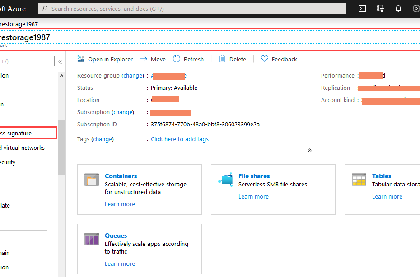Open the settings gear icon
The image size is (420, 277).
(x=416, y=9)
